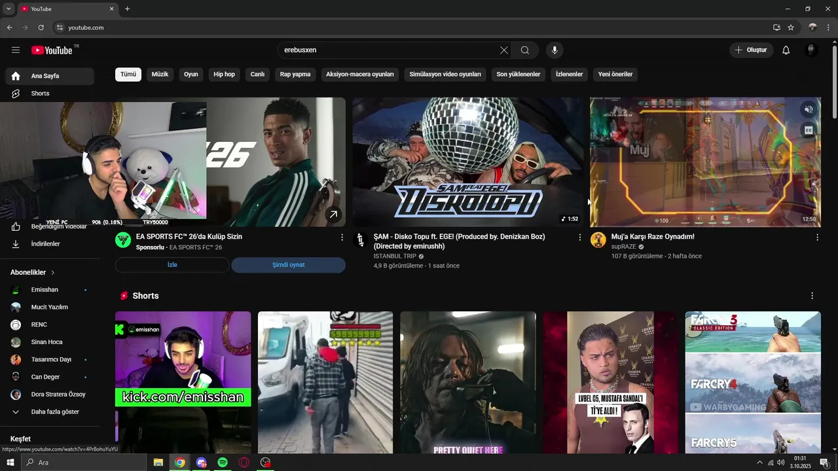Open the Tasarımcı Dayı subscription channel
838x471 pixels.
pos(50,360)
